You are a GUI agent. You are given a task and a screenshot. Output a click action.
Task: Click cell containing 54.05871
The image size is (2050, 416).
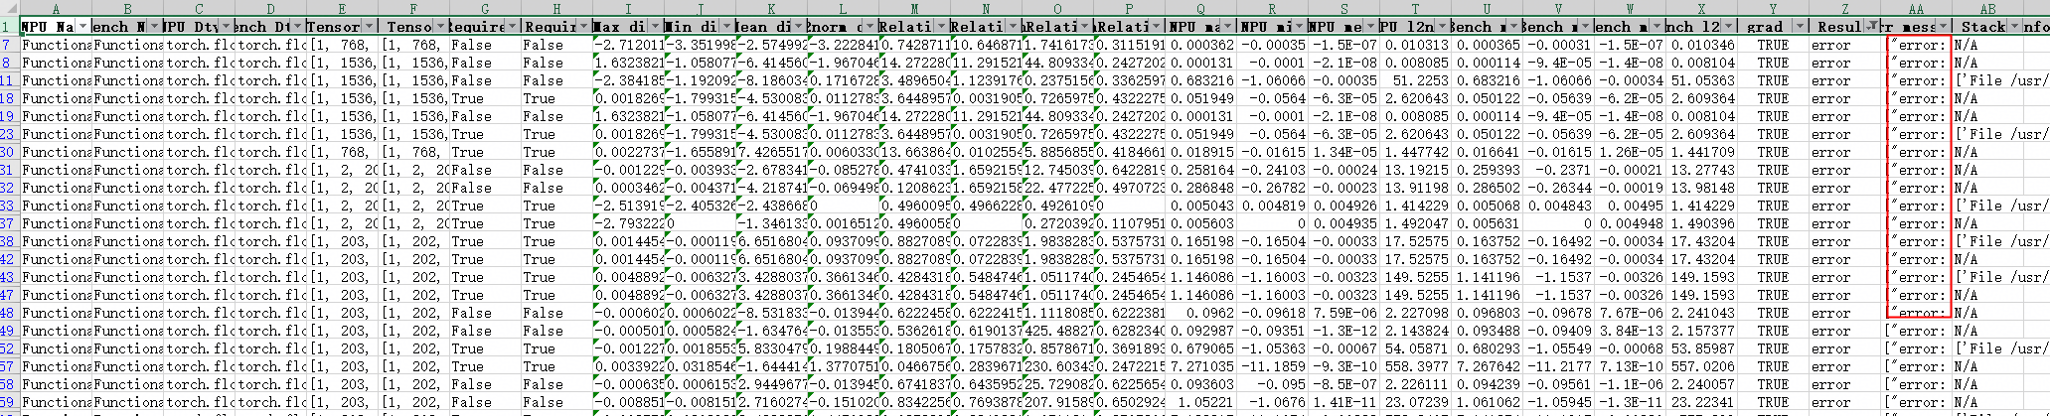tap(1415, 348)
